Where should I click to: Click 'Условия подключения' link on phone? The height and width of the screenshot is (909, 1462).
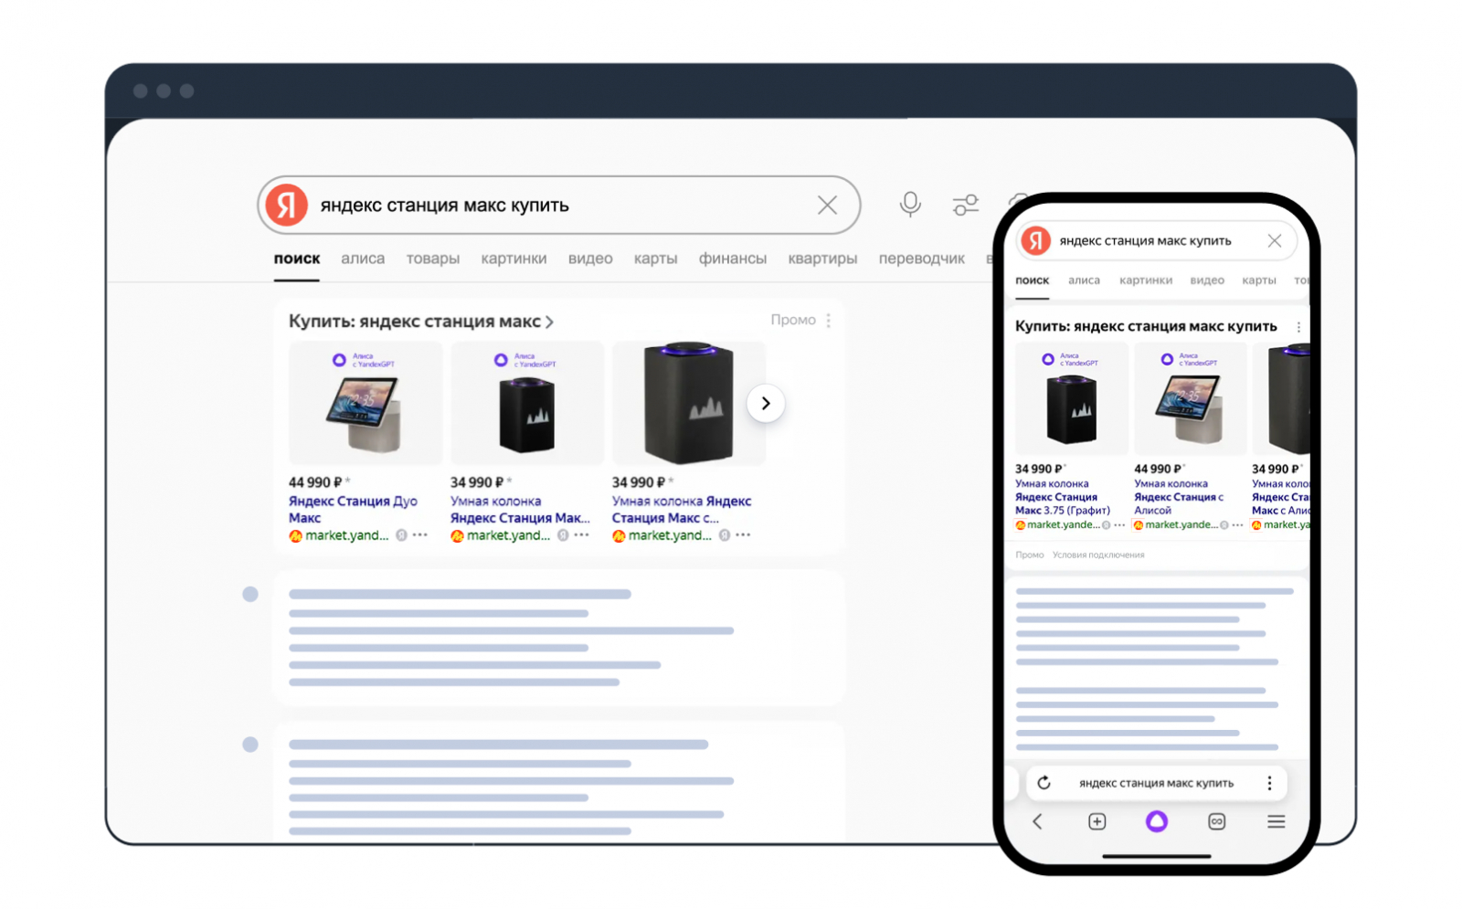pyautogui.click(x=1097, y=555)
